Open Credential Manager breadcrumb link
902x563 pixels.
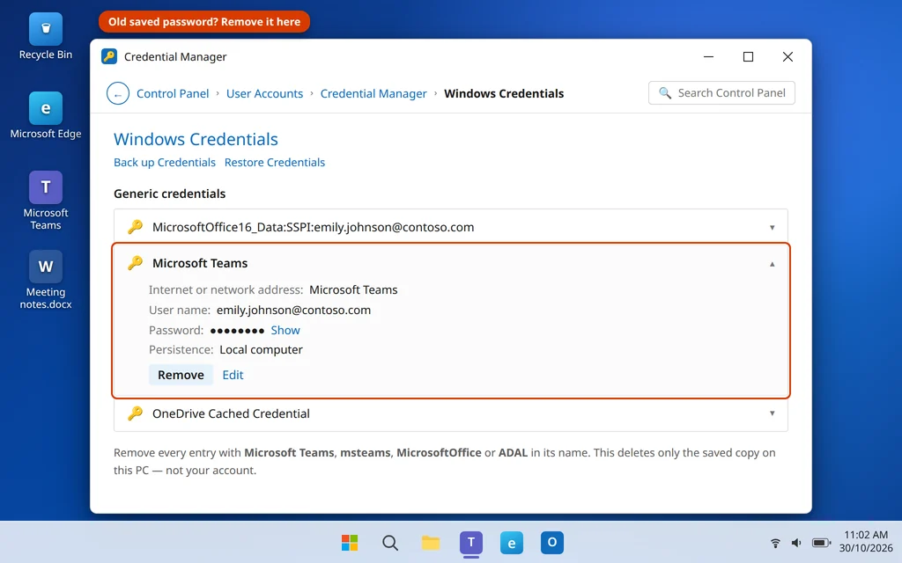(373, 93)
